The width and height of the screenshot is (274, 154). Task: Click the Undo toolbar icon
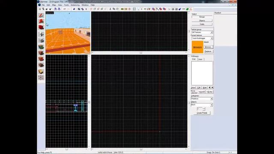pyautogui.click(x=65, y=9)
